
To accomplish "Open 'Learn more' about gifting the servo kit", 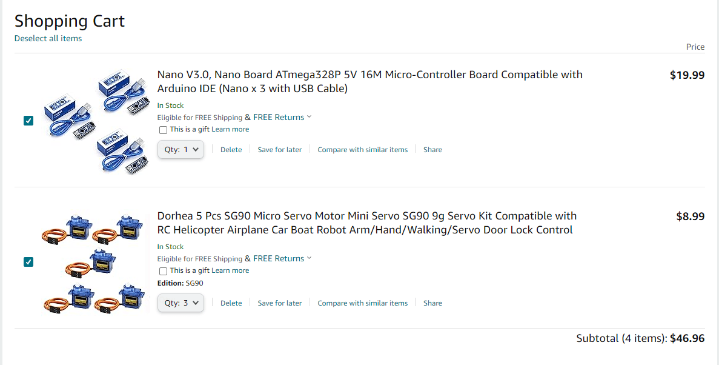I will click(230, 271).
